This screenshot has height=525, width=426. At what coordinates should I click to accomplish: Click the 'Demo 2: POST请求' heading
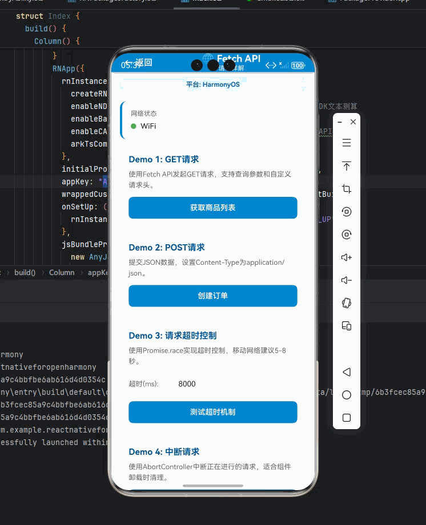(x=167, y=248)
